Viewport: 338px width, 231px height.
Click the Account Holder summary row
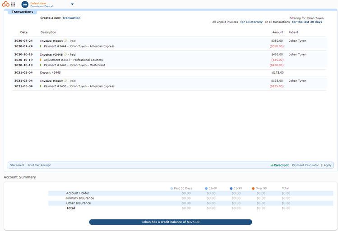[x=191, y=193]
